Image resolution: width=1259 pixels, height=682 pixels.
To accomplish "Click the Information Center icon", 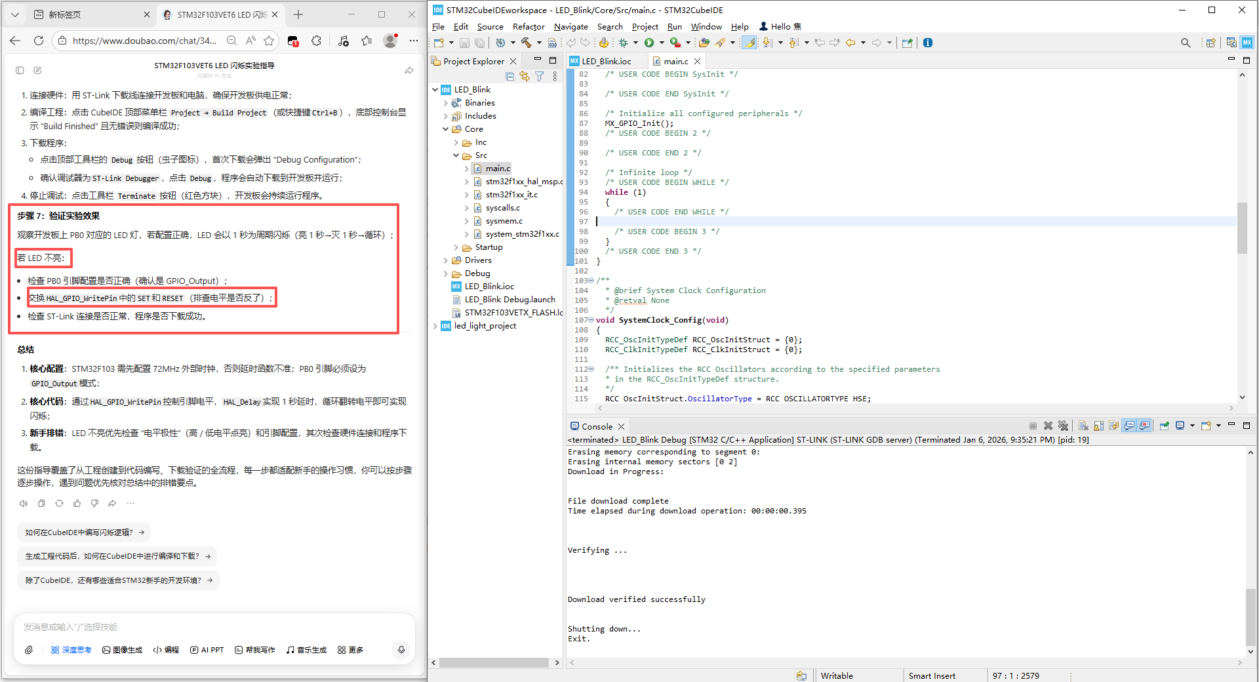I will 928,43.
